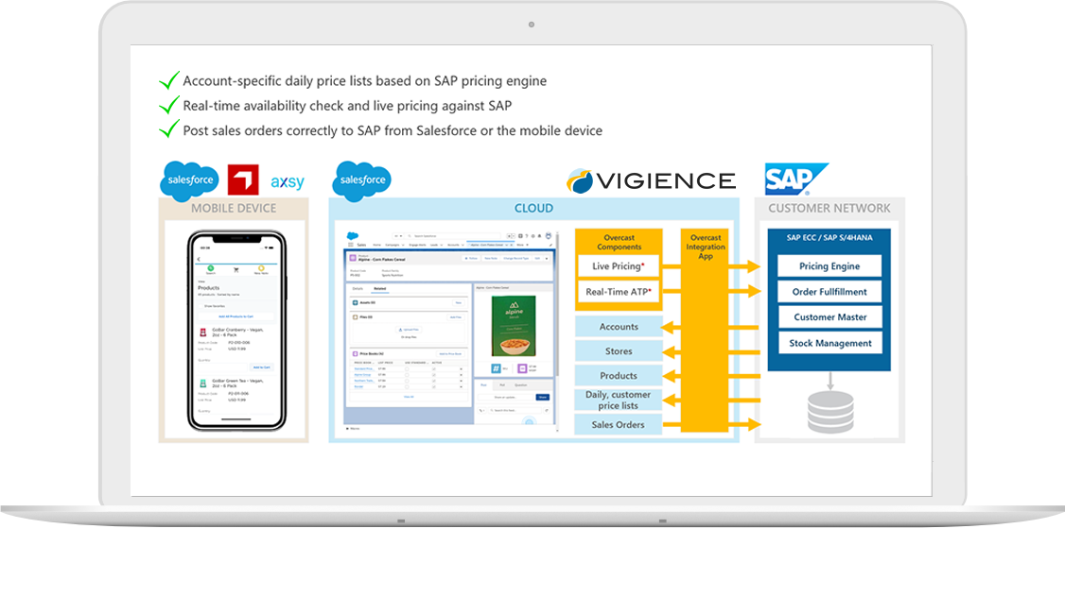The height and width of the screenshot is (614, 1065).
Task: Click the Change Record Type button
Action: (515, 259)
